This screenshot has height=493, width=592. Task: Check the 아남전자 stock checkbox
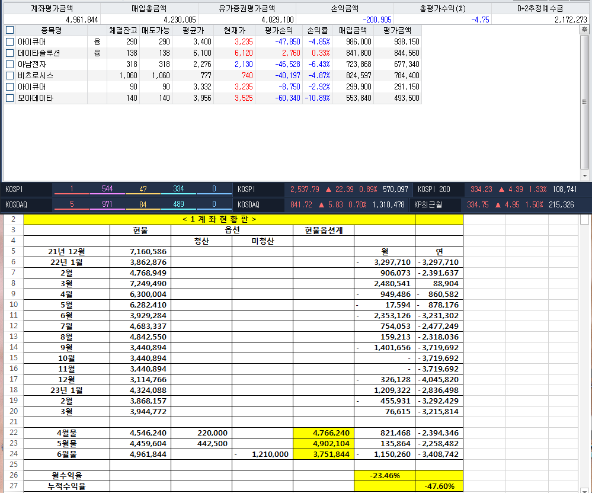pyautogui.click(x=9, y=64)
